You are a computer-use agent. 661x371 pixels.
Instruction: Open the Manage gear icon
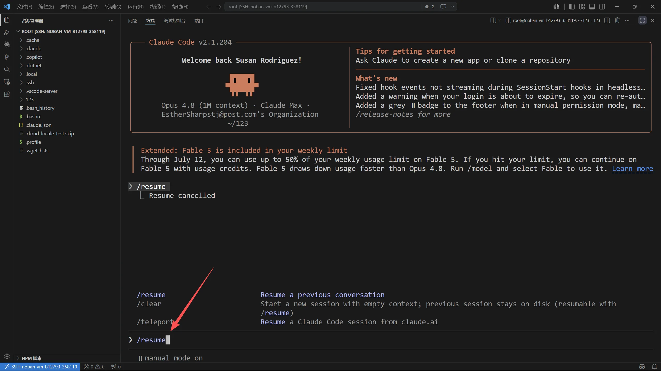click(7, 356)
